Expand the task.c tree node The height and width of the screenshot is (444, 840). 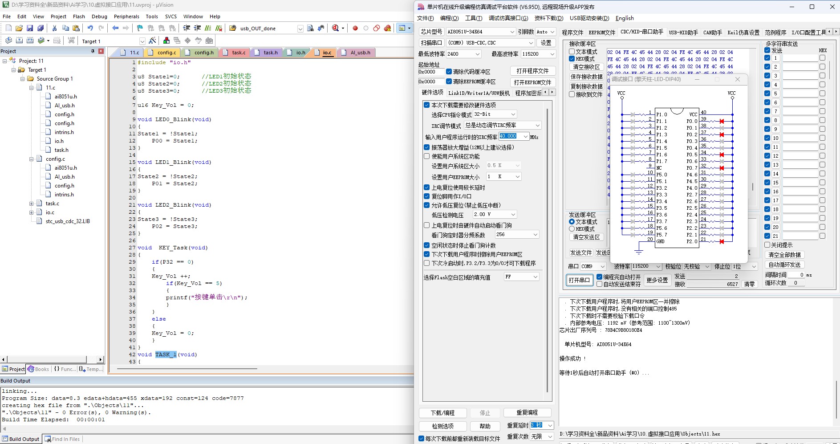(32, 204)
